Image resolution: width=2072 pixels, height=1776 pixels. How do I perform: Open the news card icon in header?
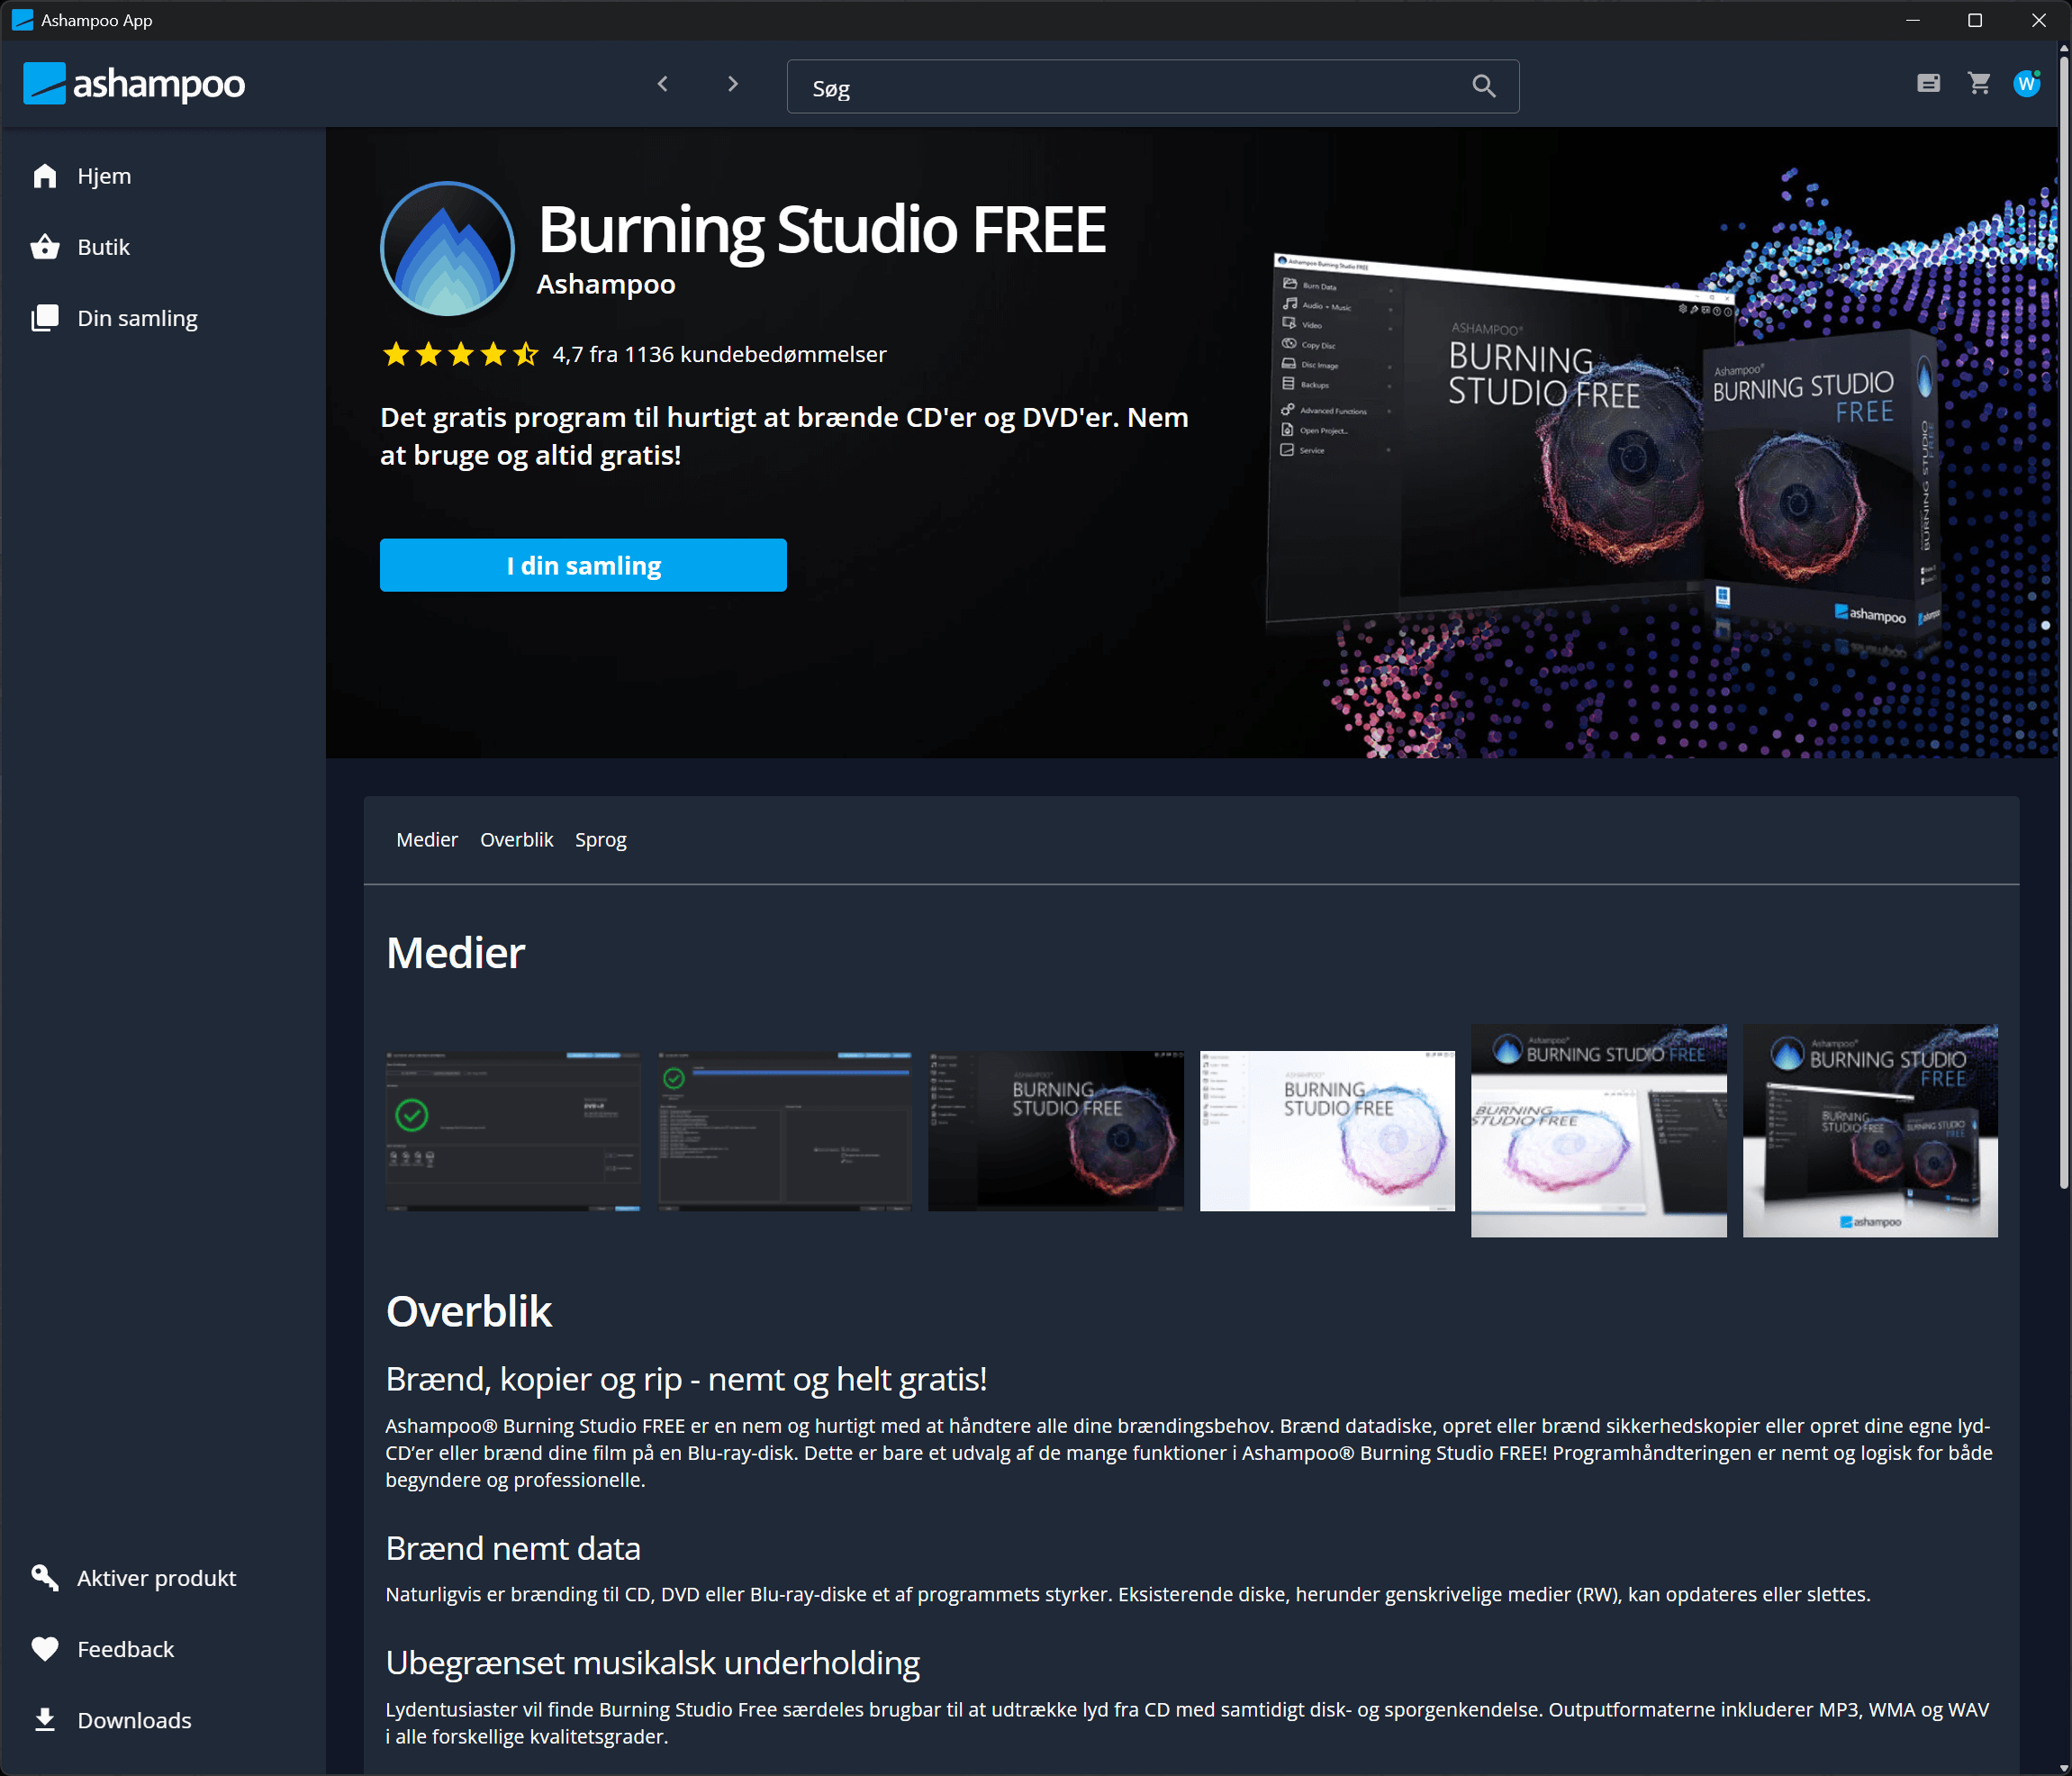pos(1929,83)
